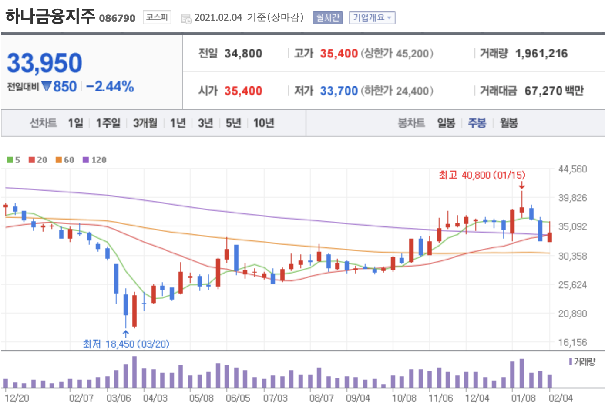Click the 12/20 date axis label
This screenshot has height=412, width=605.
coord(17,398)
